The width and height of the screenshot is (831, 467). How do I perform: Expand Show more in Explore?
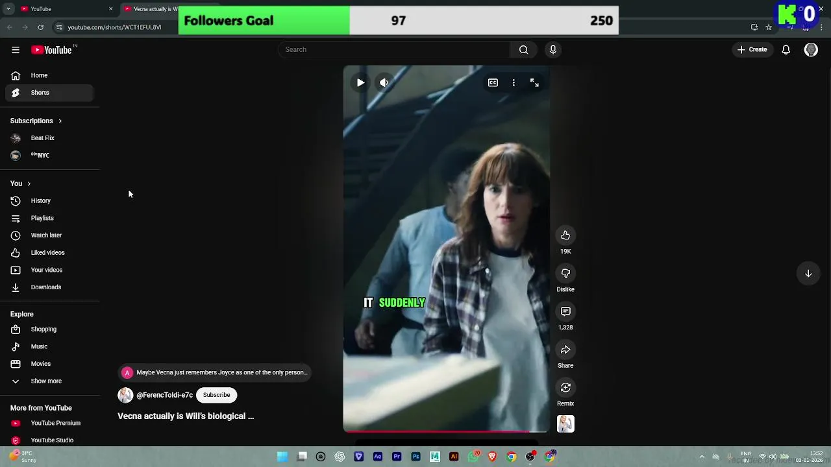pos(49,381)
